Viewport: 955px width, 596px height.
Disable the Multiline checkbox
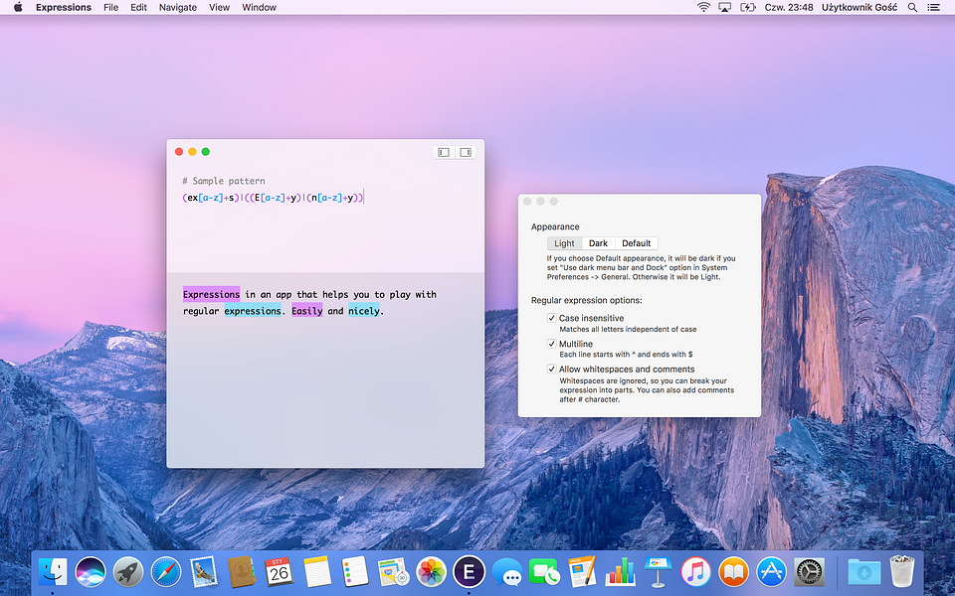(x=552, y=344)
